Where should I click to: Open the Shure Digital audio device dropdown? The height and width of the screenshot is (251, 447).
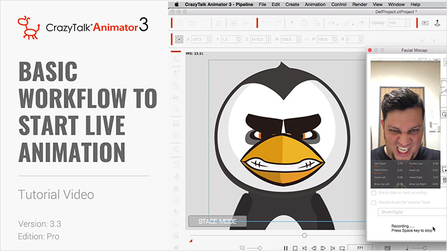point(412,212)
